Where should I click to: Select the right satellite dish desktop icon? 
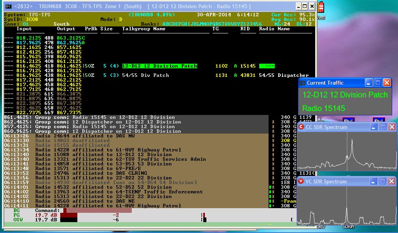click(x=379, y=120)
